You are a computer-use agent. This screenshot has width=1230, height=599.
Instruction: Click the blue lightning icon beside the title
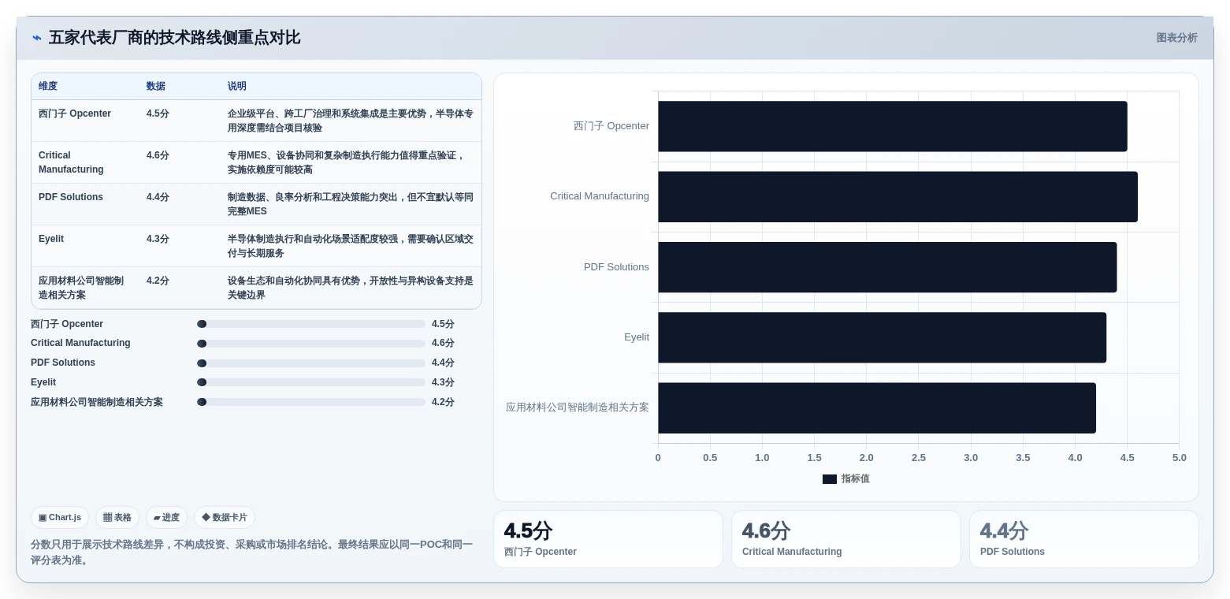(37, 38)
